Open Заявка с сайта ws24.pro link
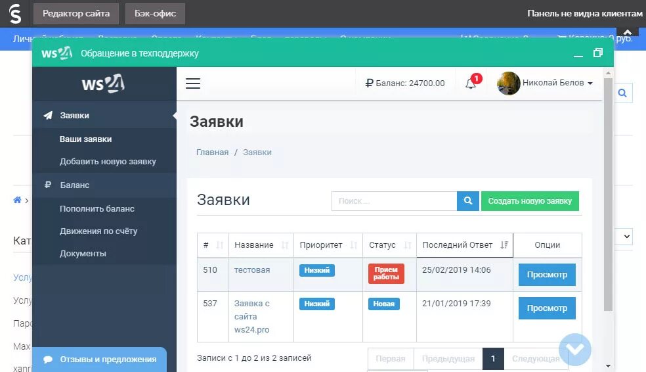The height and width of the screenshot is (372, 646). pos(251,317)
